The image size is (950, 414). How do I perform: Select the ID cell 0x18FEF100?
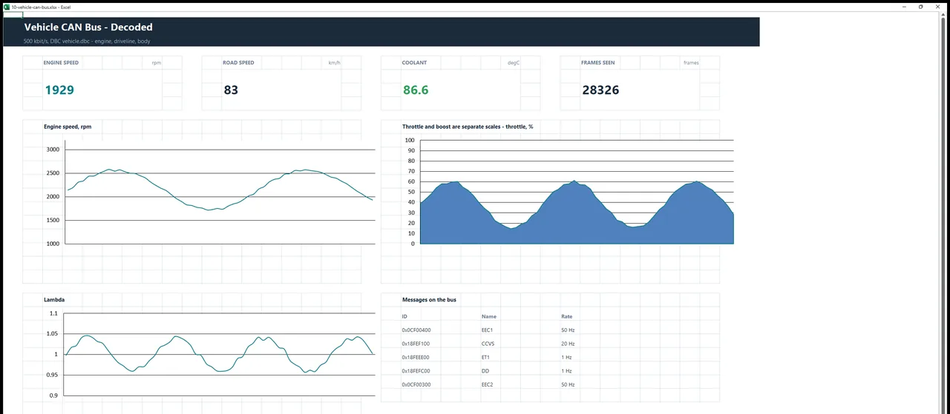click(x=416, y=344)
